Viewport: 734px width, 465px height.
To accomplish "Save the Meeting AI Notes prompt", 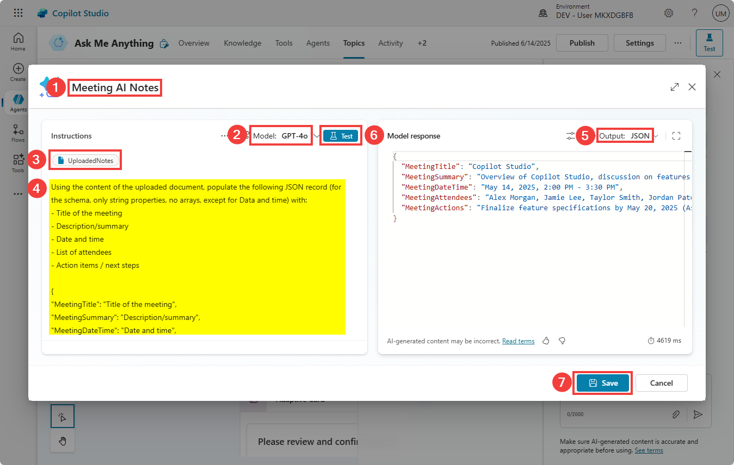I will (x=603, y=383).
